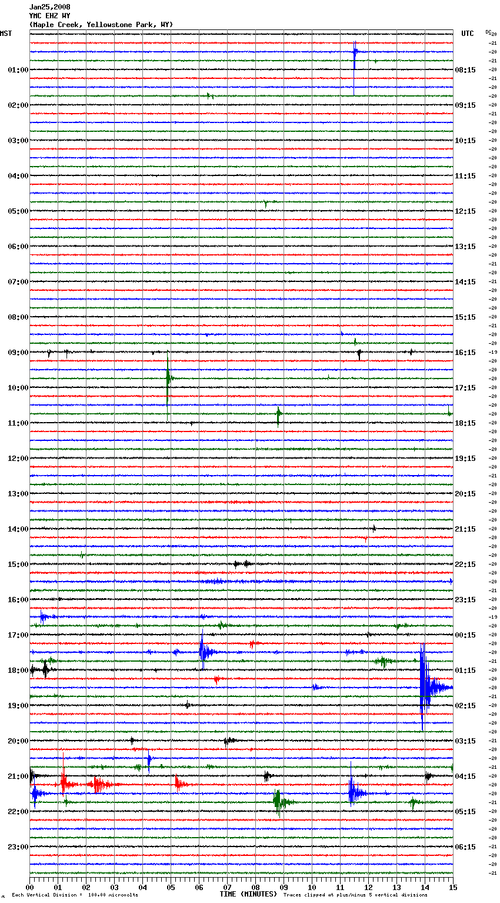Select the 12:00 MST time label

click(18, 459)
